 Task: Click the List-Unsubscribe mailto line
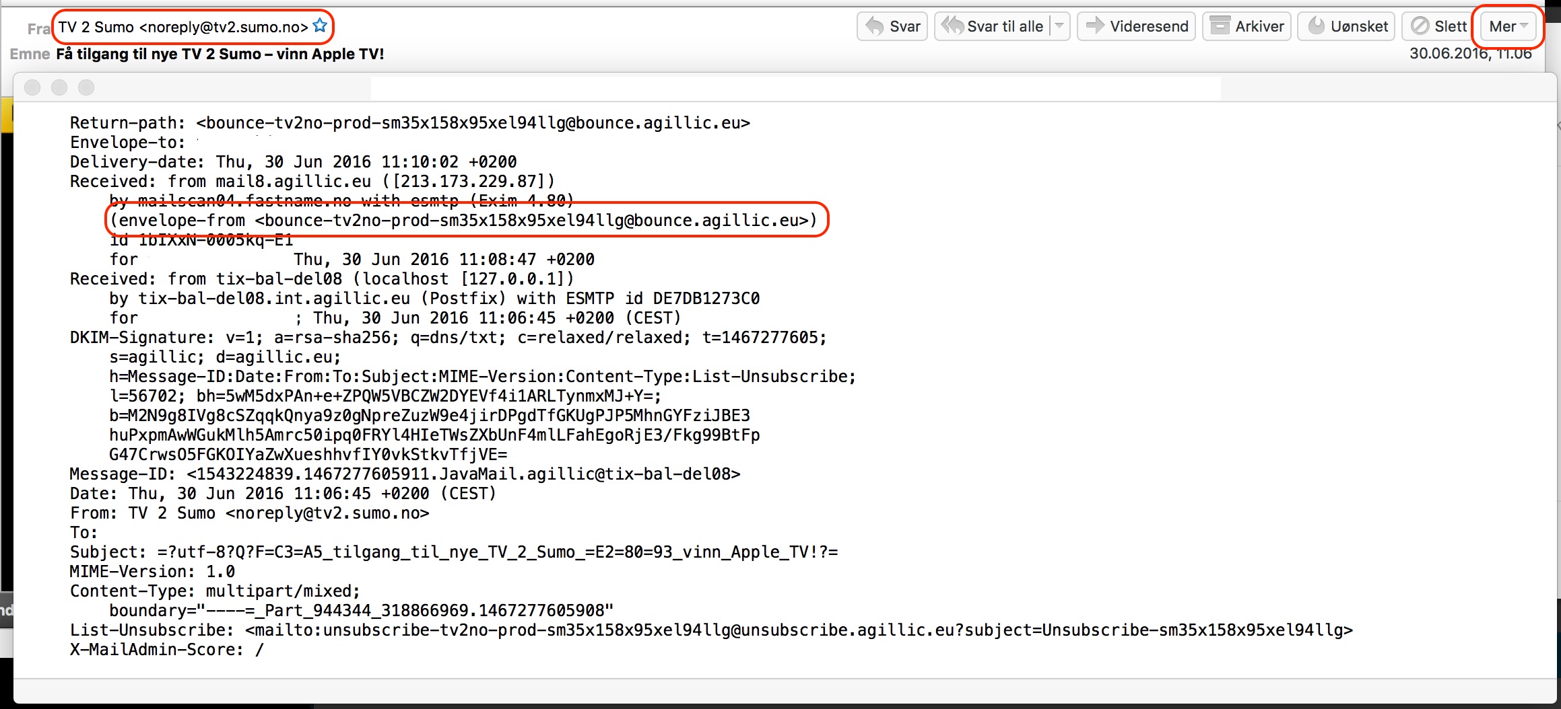[712, 630]
